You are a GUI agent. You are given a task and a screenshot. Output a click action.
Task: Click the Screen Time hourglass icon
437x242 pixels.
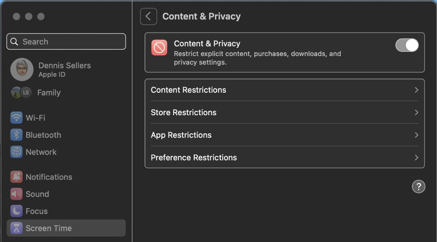tap(16, 228)
